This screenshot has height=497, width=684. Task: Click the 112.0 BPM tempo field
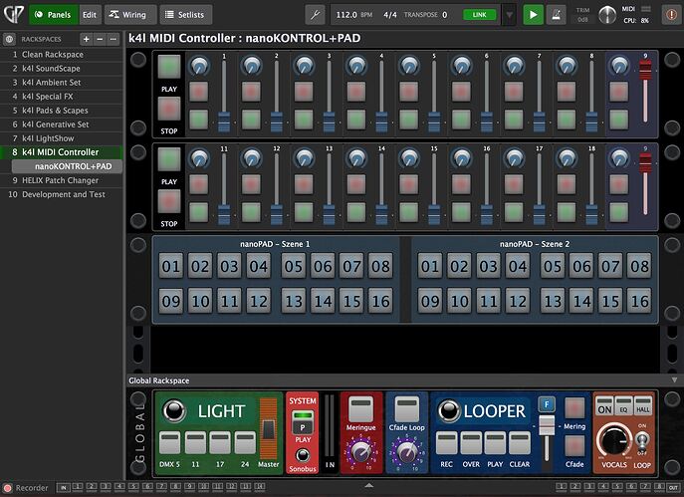click(x=353, y=15)
